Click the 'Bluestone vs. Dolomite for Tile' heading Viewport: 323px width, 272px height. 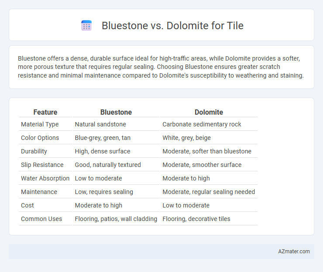tap(172, 26)
